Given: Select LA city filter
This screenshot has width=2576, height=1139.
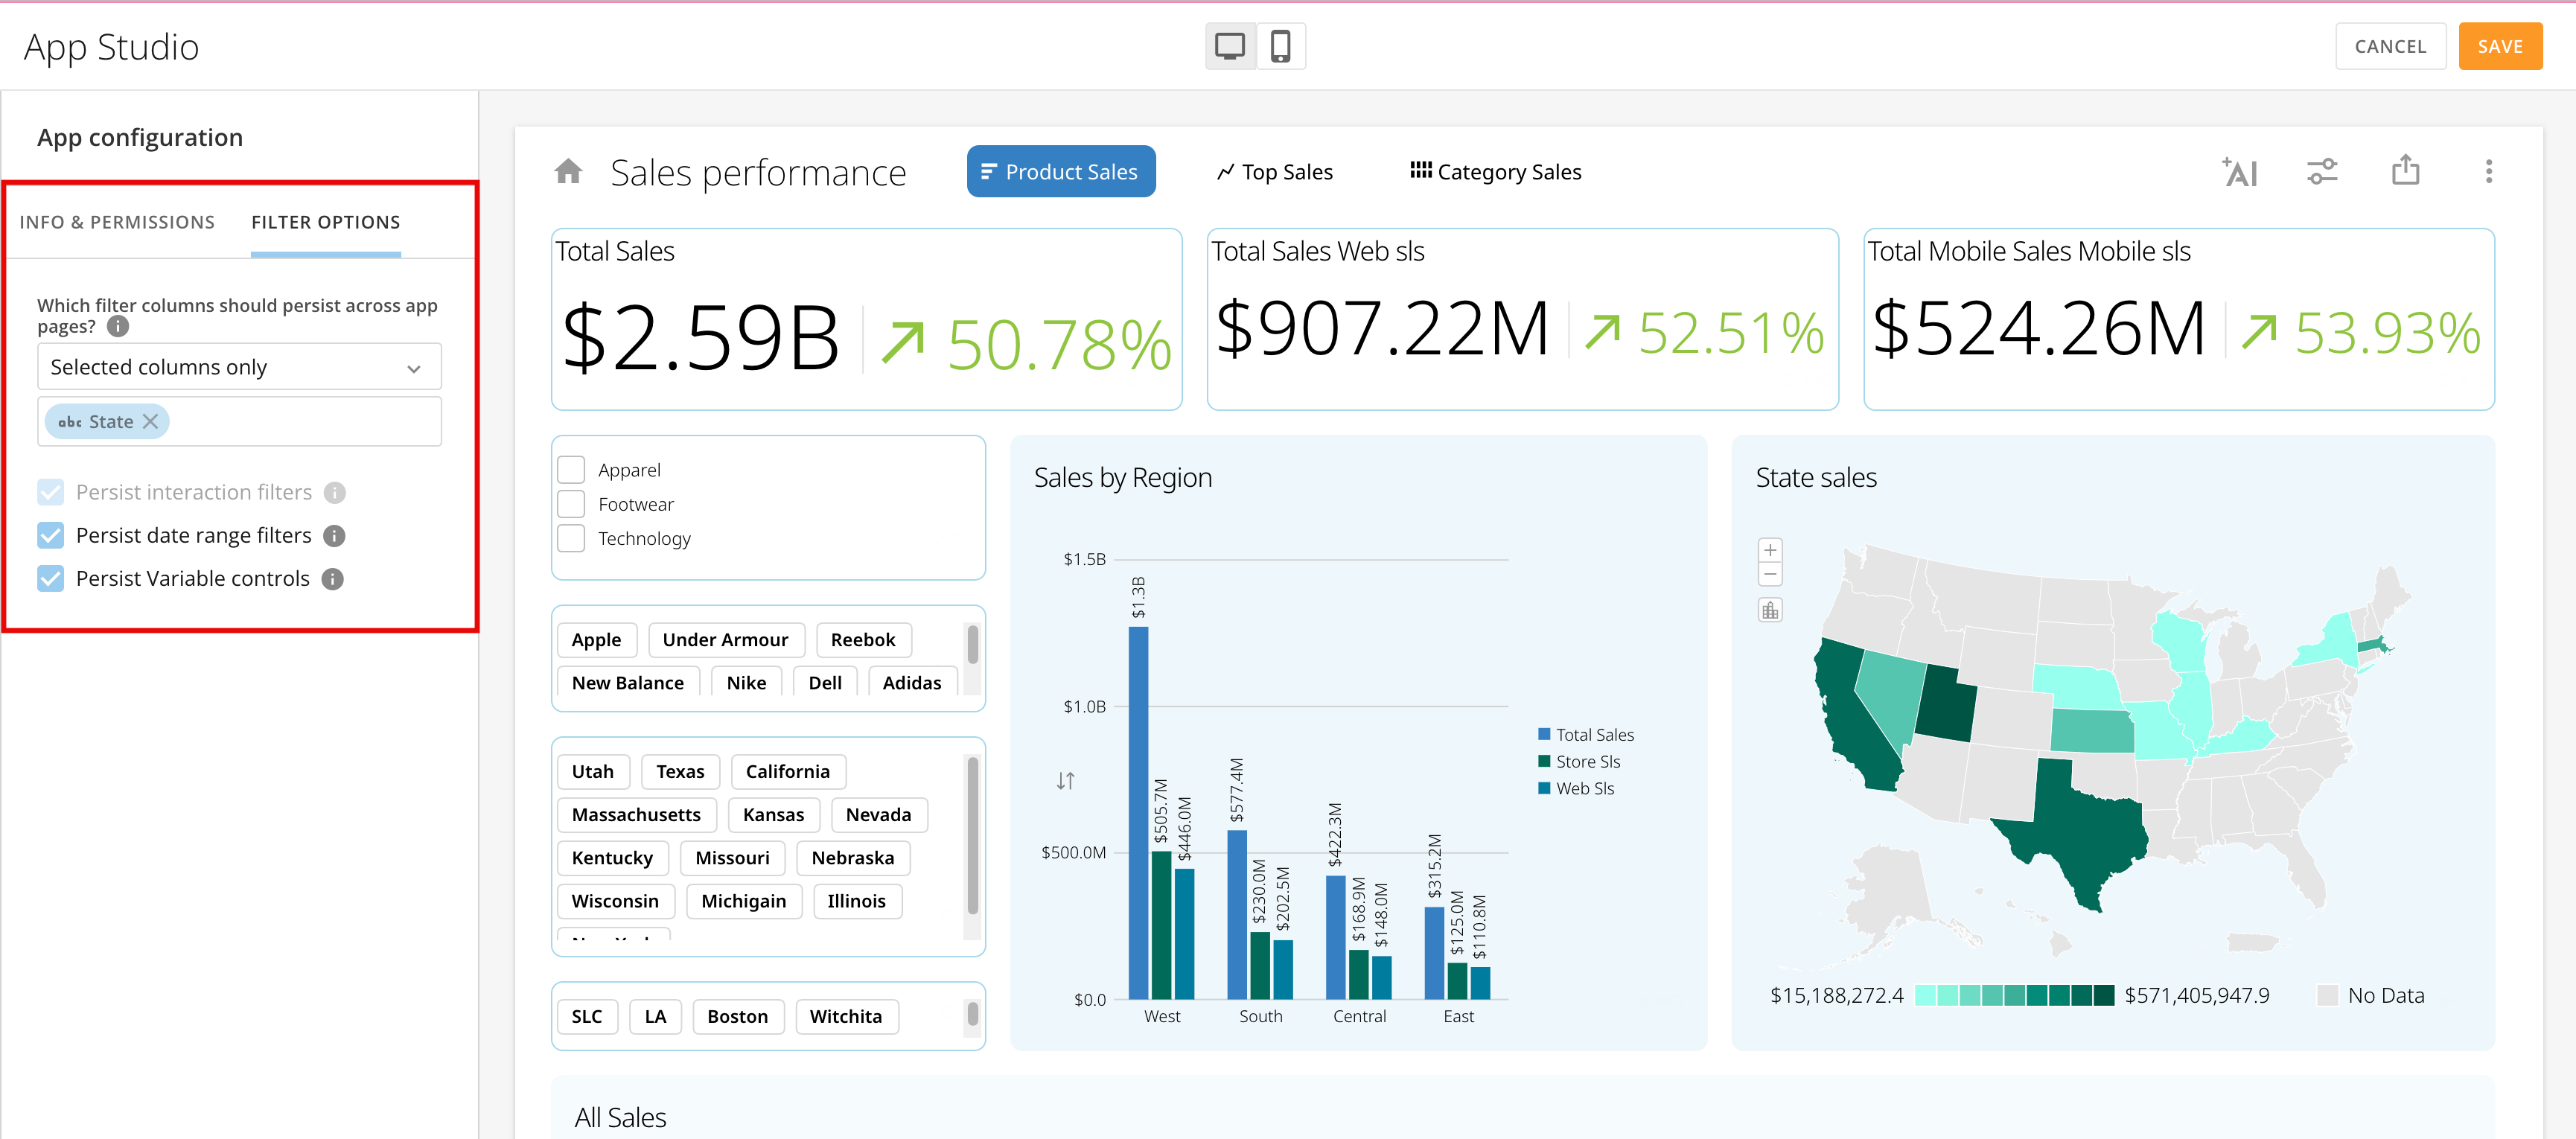Looking at the screenshot, I should click(655, 1017).
